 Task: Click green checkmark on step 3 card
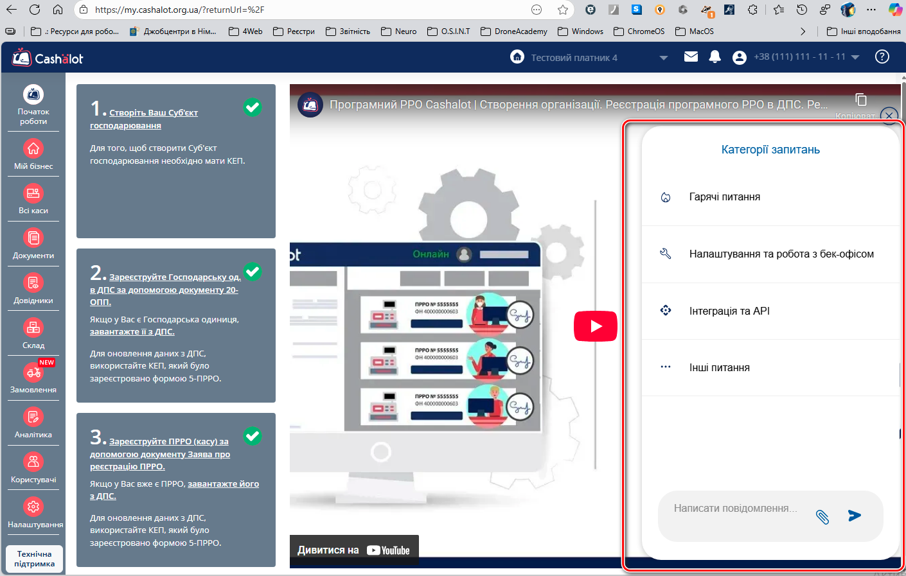tap(253, 436)
